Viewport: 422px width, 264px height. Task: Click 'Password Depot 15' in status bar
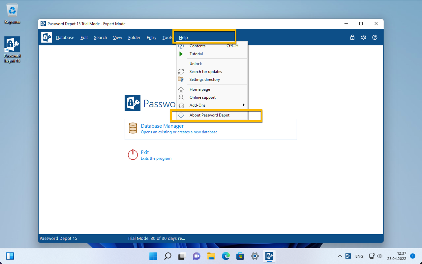[x=58, y=238]
